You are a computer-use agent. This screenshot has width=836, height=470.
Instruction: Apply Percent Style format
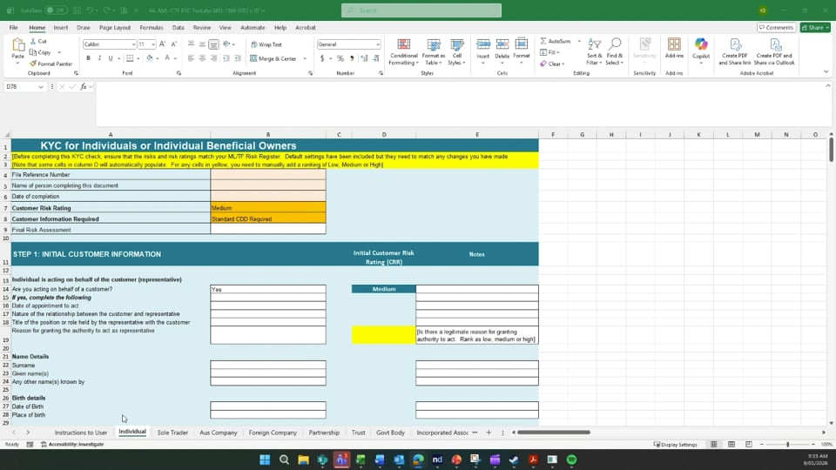tap(340, 58)
